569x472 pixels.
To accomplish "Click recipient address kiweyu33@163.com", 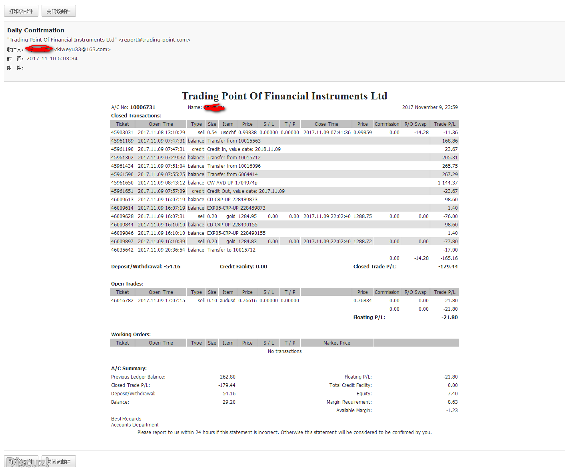I will point(82,50).
